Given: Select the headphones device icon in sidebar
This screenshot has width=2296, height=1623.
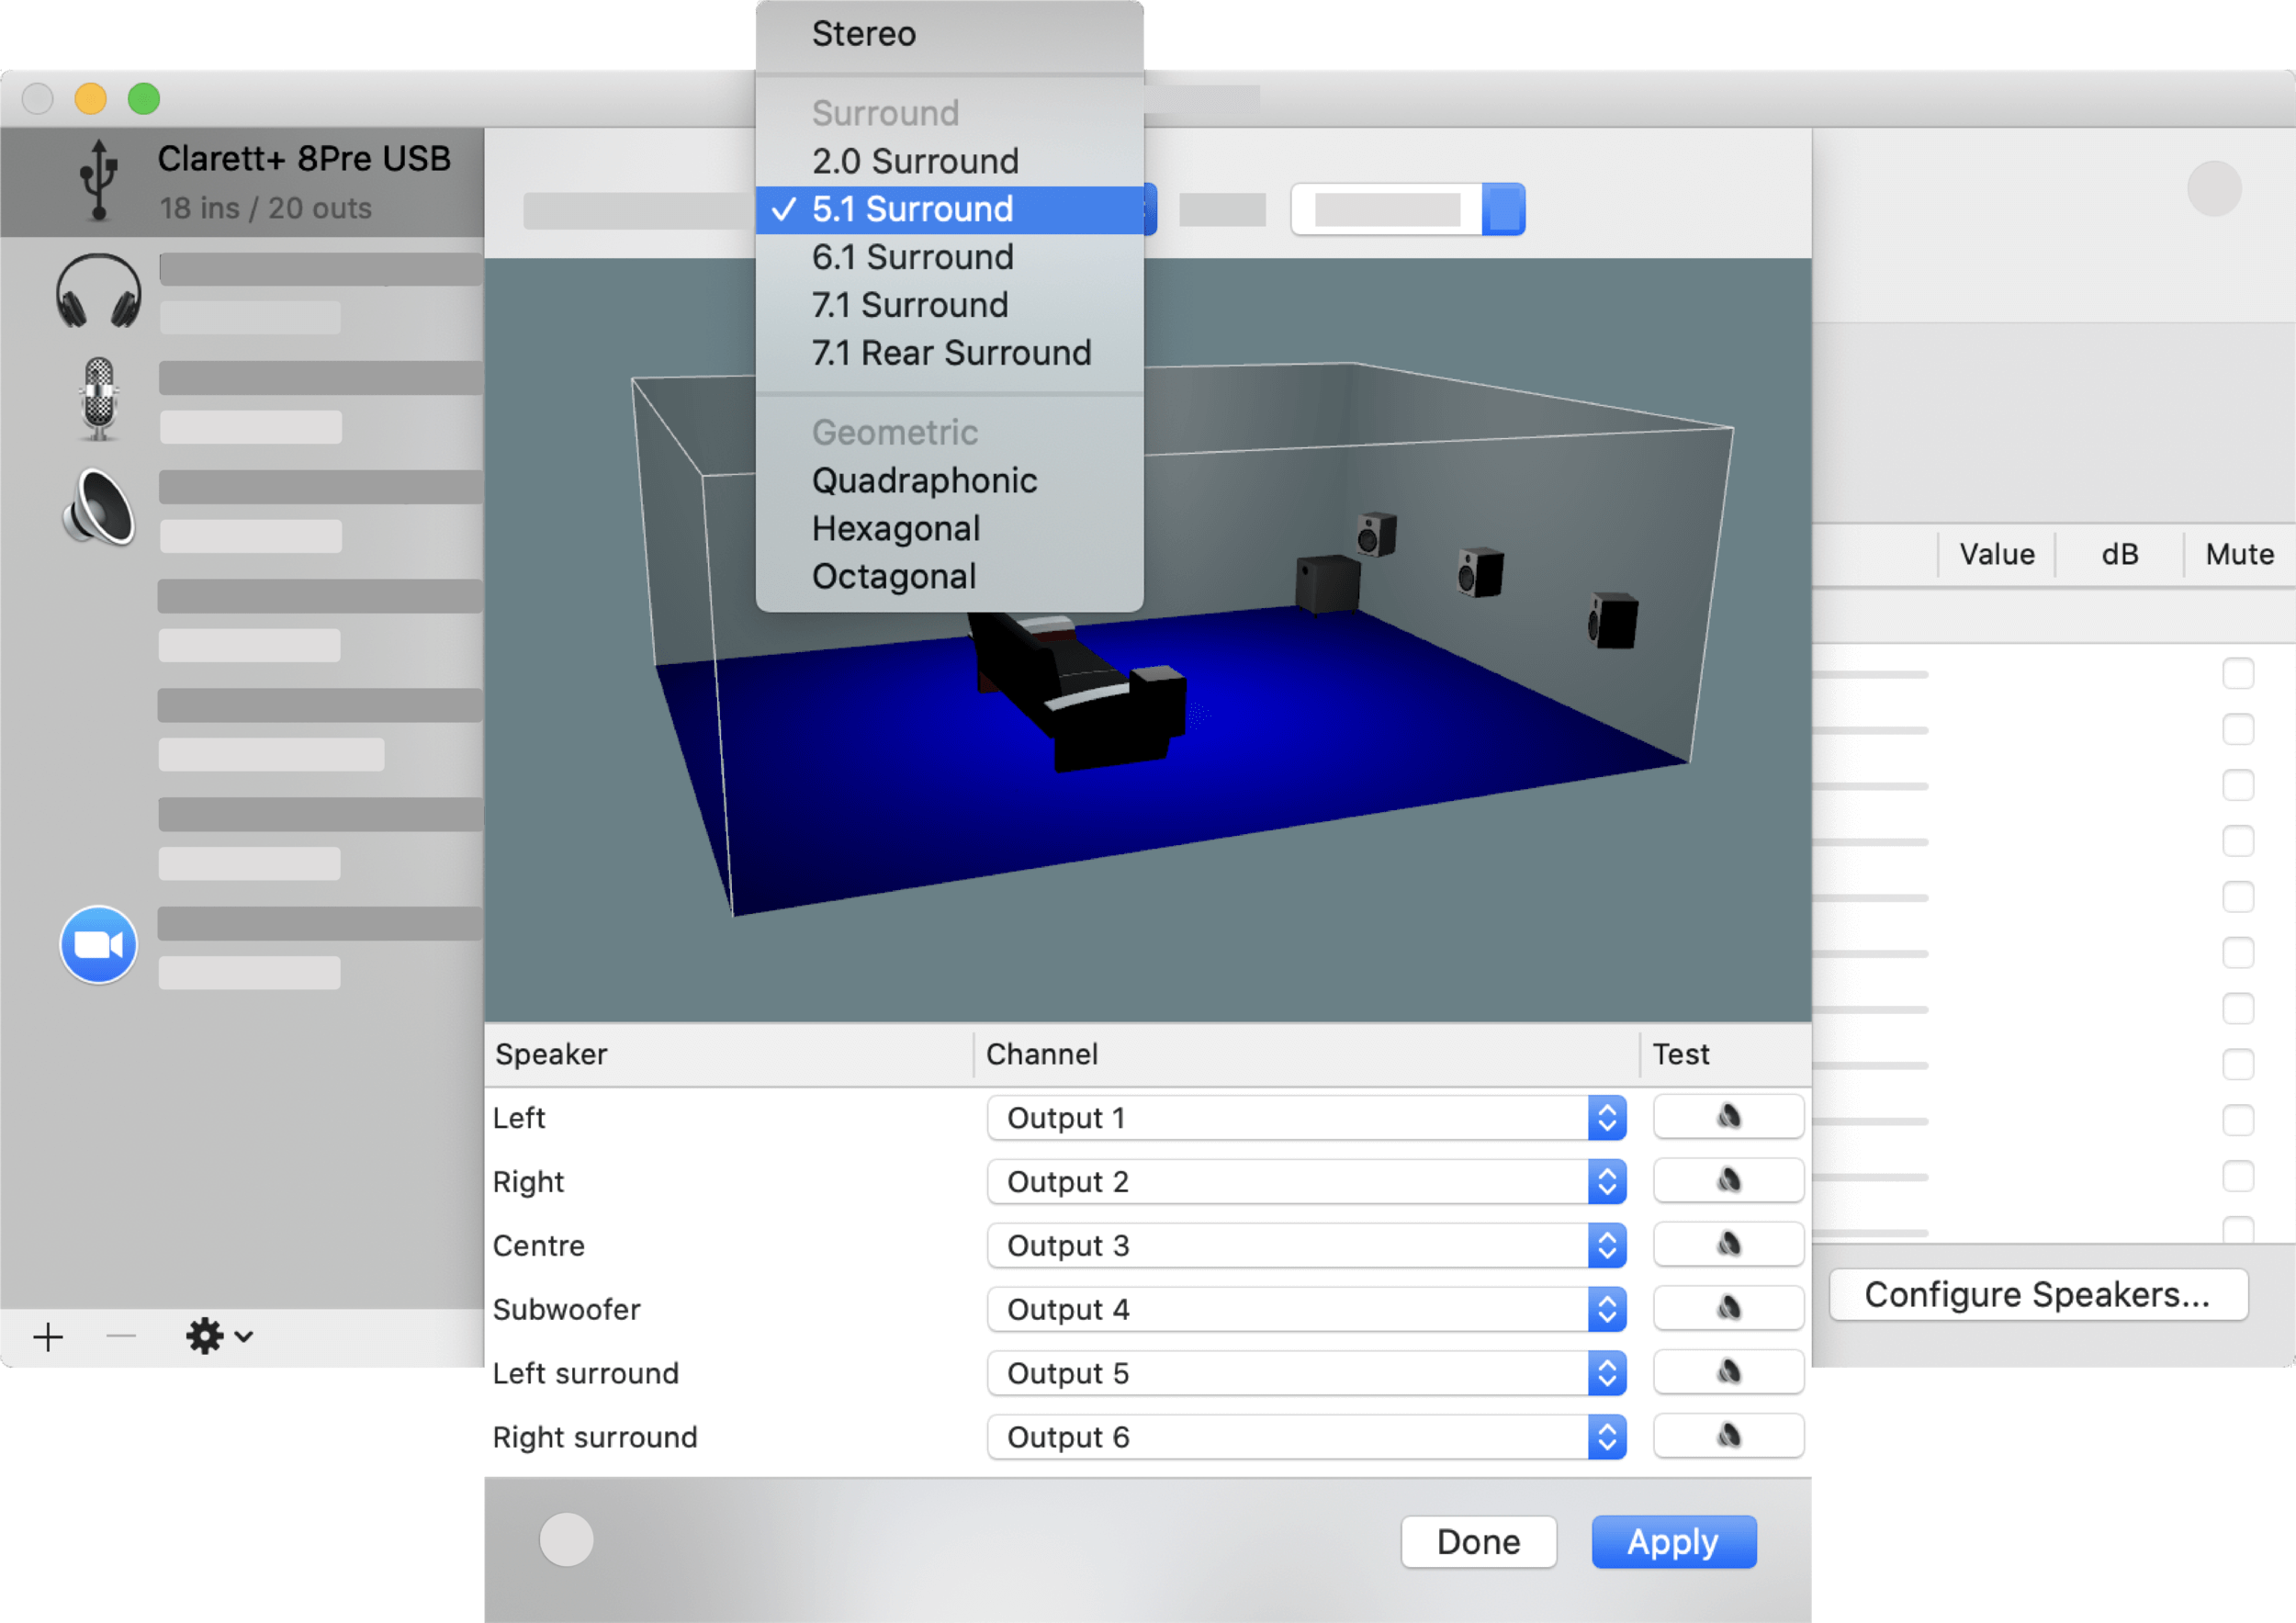Looking at the screenshot, I should (98, 291).
